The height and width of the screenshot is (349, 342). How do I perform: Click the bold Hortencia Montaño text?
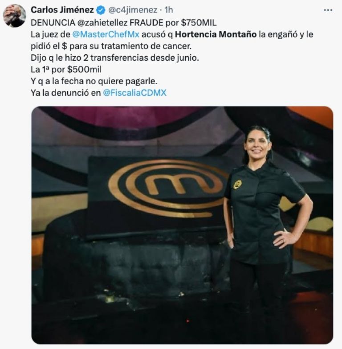(x=216, y=34)
